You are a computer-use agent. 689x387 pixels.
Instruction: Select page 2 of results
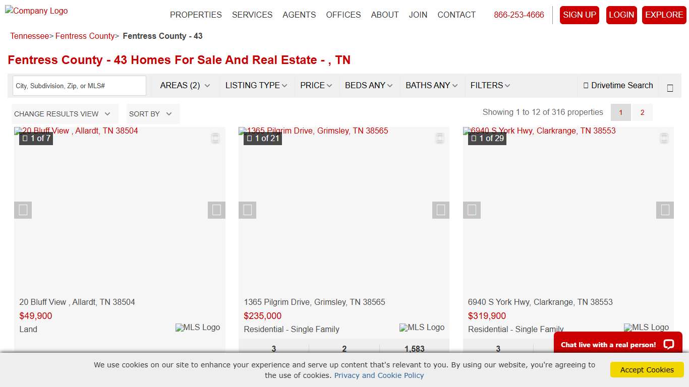pos(642,112)
